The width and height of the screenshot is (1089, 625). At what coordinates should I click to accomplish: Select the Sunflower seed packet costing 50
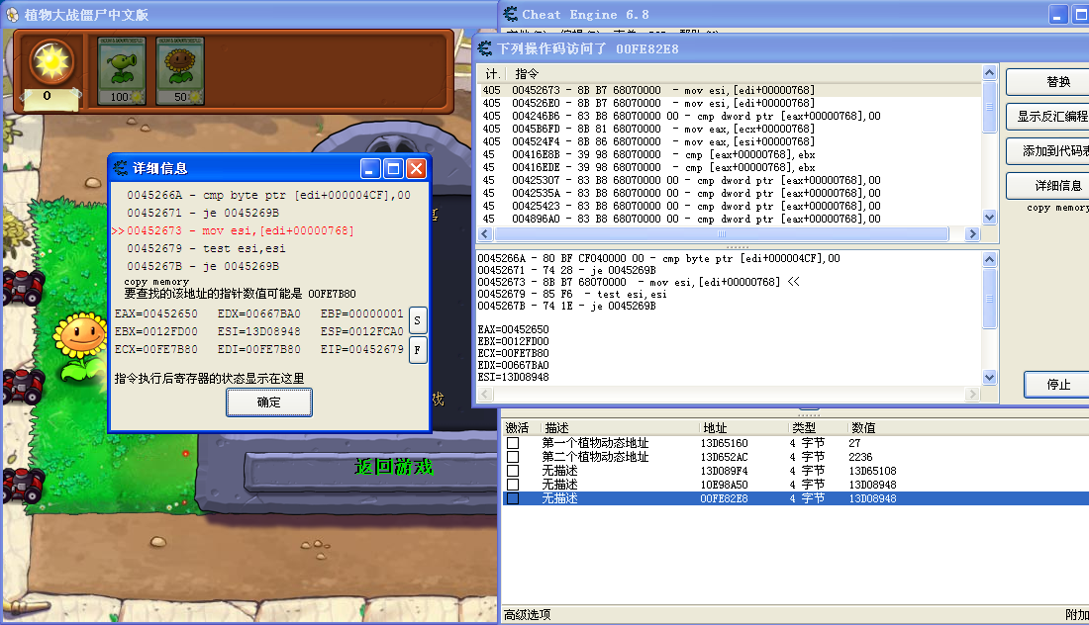[x=180, y=71]
